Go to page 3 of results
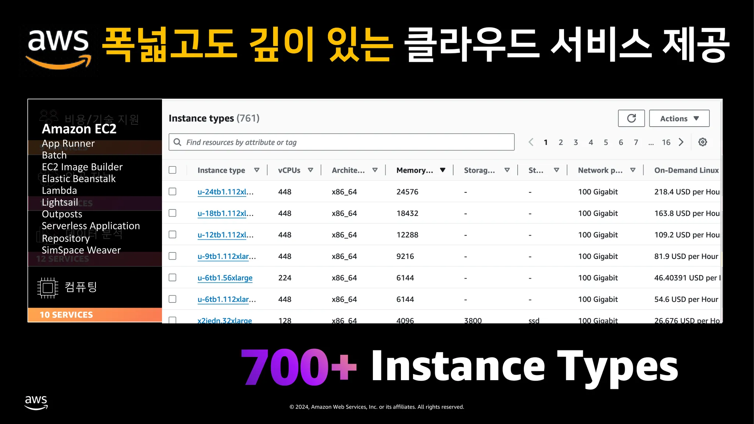The width and height of the screenshot is (754, 424). [576, 142]
